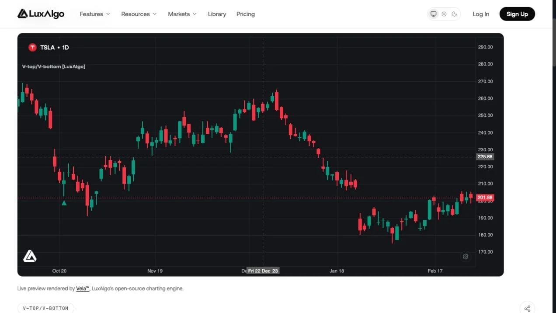Click the V-TOP/V-BOTTOM tag
Viewport: 556px width, 313px height.
45,308
